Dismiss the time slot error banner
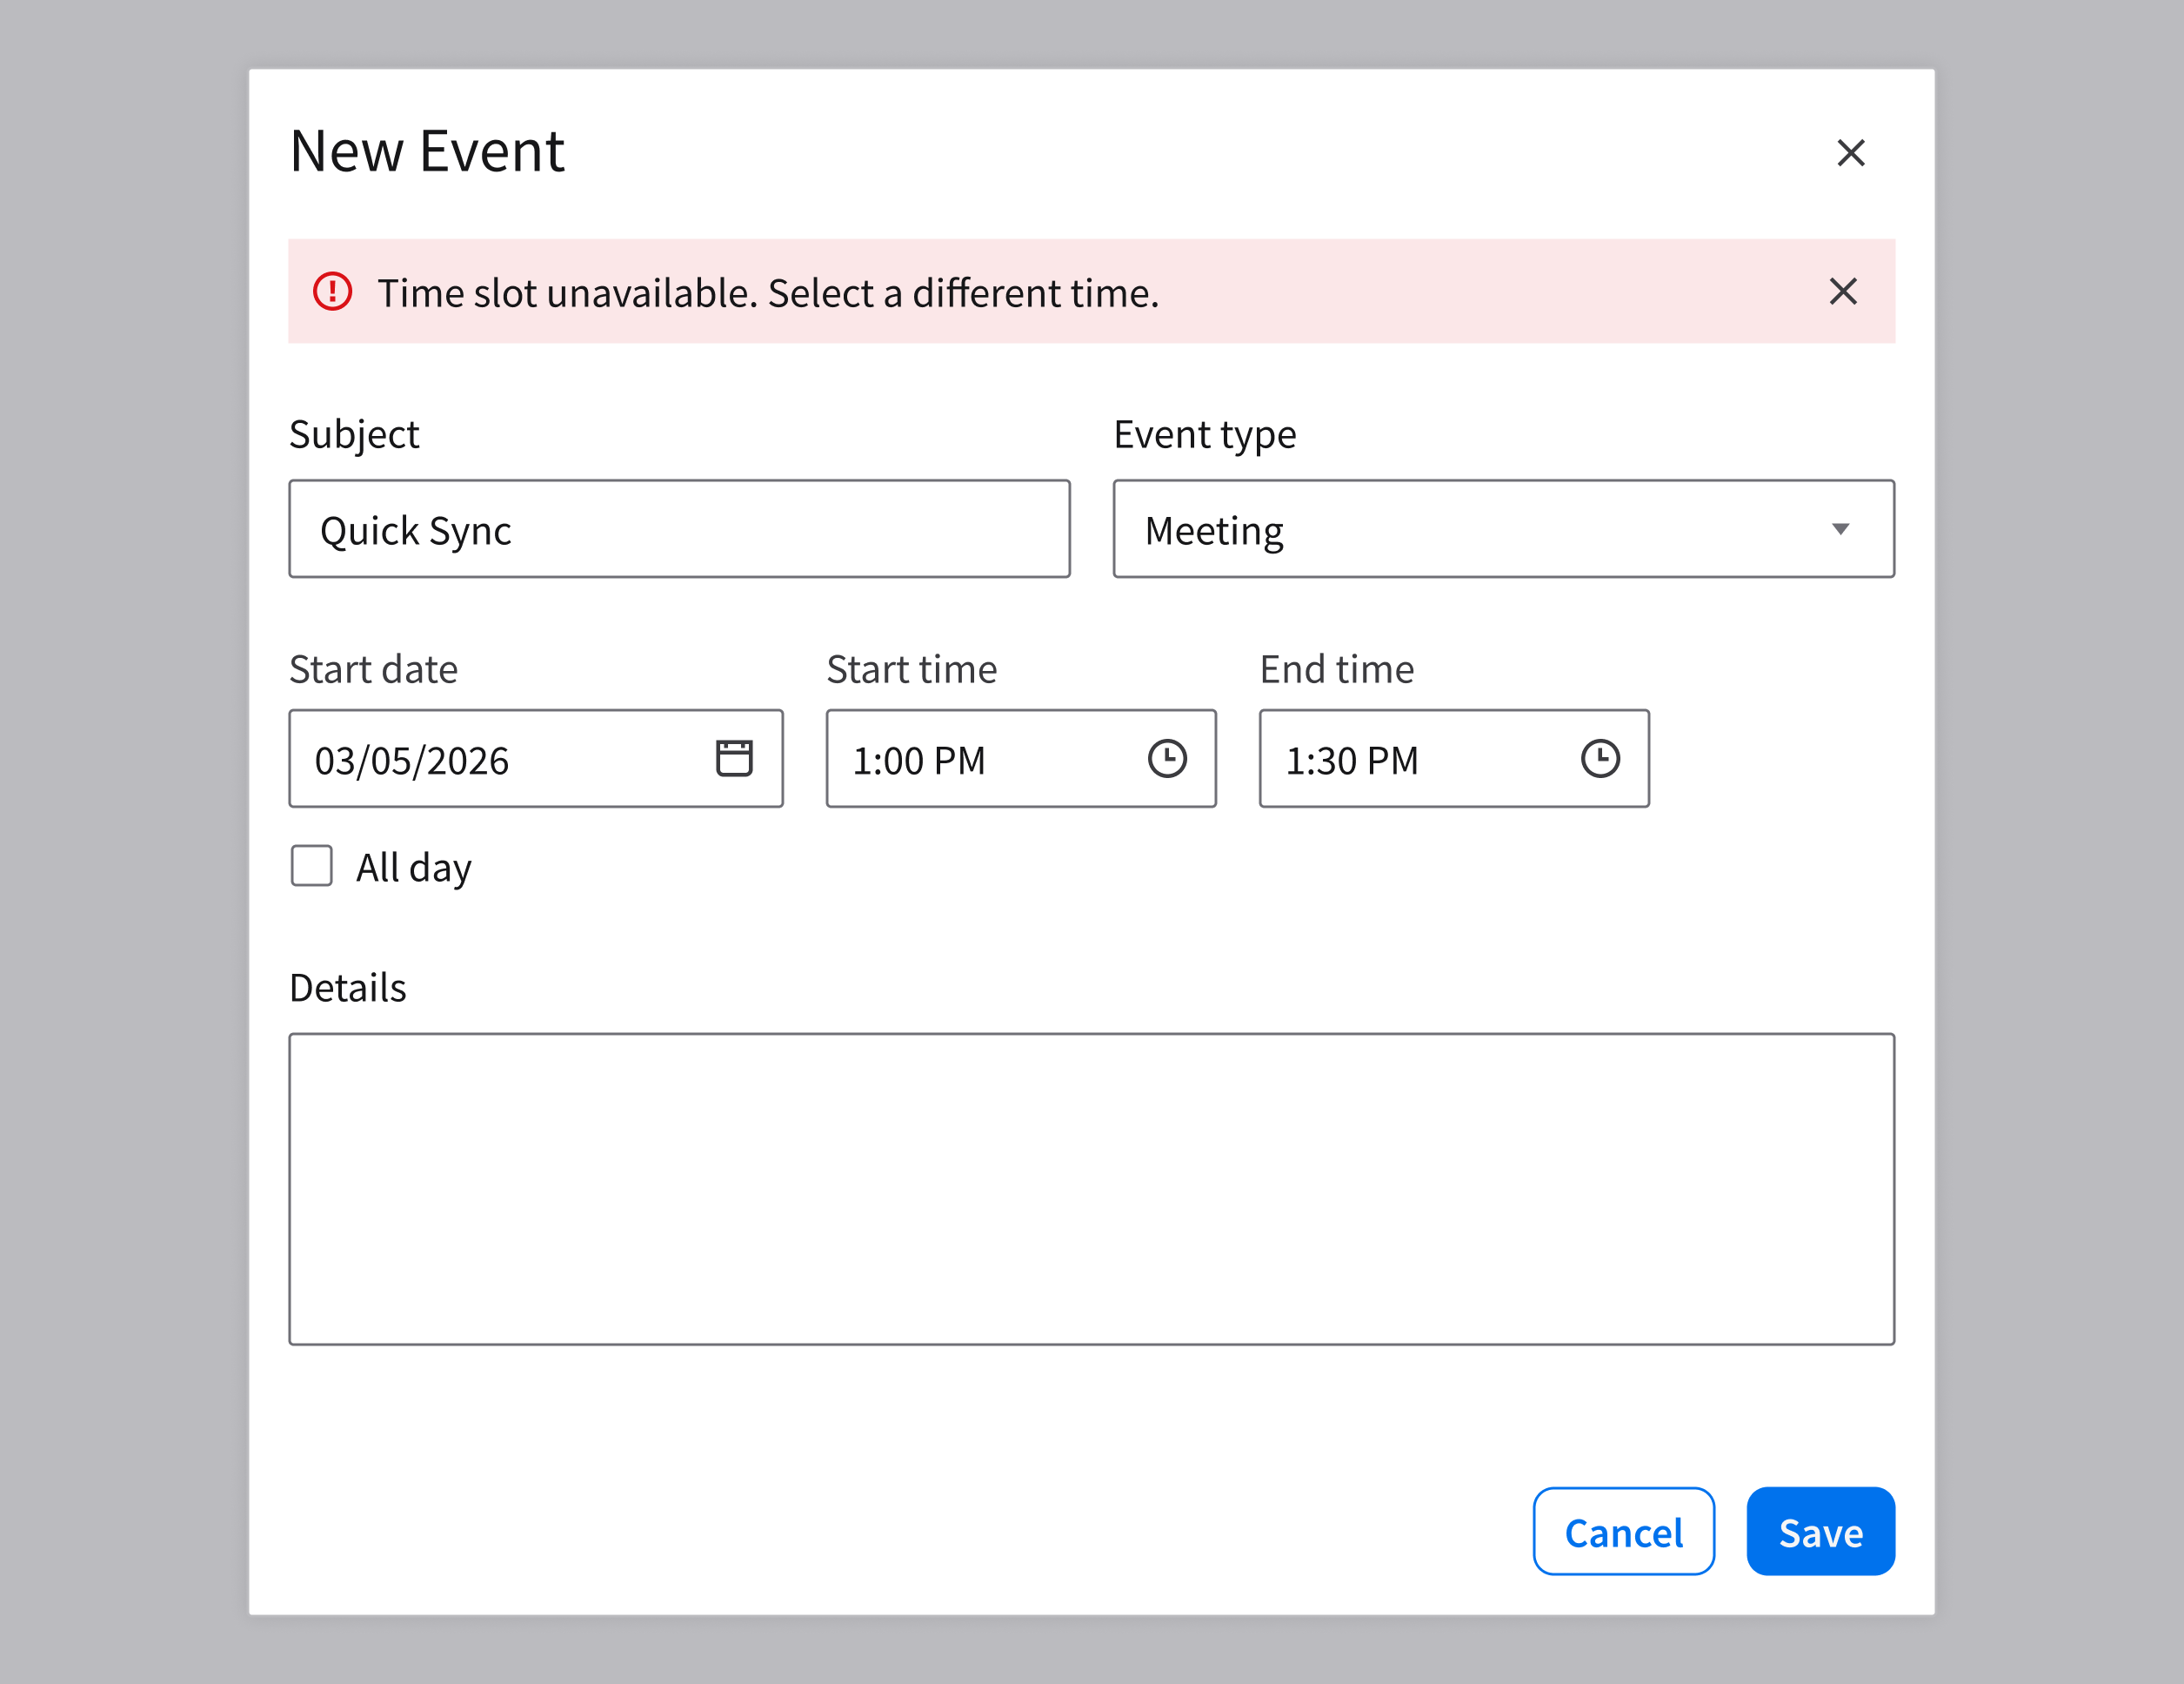 (1842, 292)
